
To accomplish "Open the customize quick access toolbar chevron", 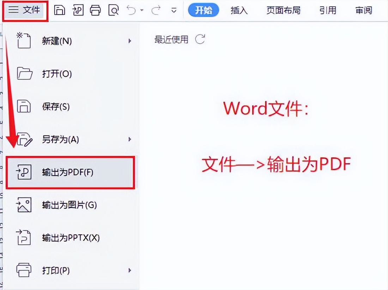I will click(174, 11).
